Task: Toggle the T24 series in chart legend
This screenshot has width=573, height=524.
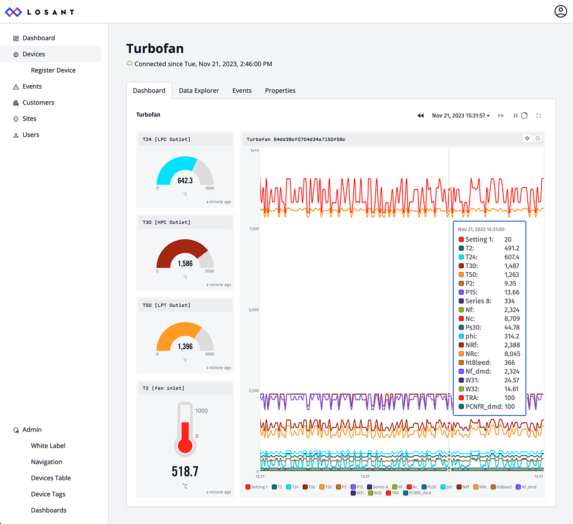Action: [292, 487]
